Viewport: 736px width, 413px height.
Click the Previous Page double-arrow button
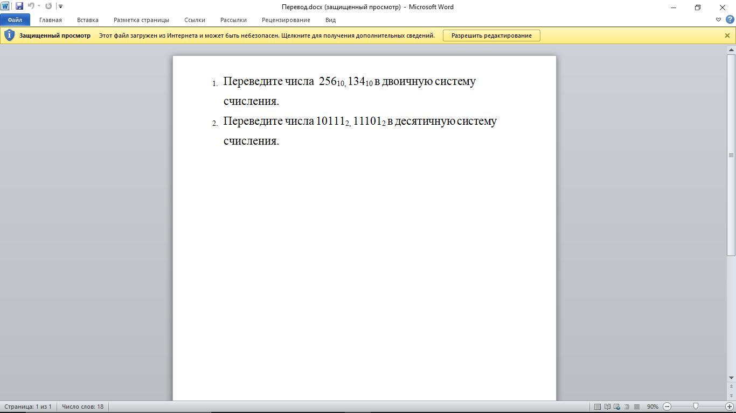pos(731,387)
